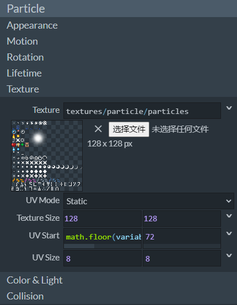This screenshot has width=237, height=305.
Task: Remove the loaded texture with the X icon
Action: [x=98, y=129]
